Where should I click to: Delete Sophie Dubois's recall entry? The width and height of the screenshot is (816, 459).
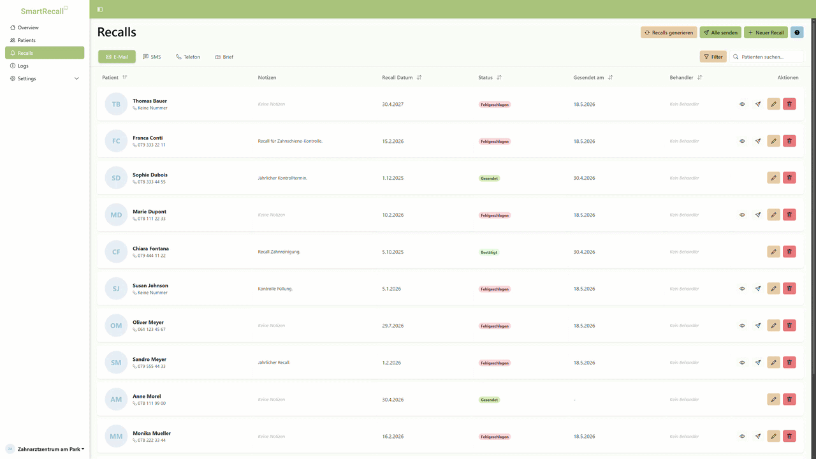(x=789, y=178)
